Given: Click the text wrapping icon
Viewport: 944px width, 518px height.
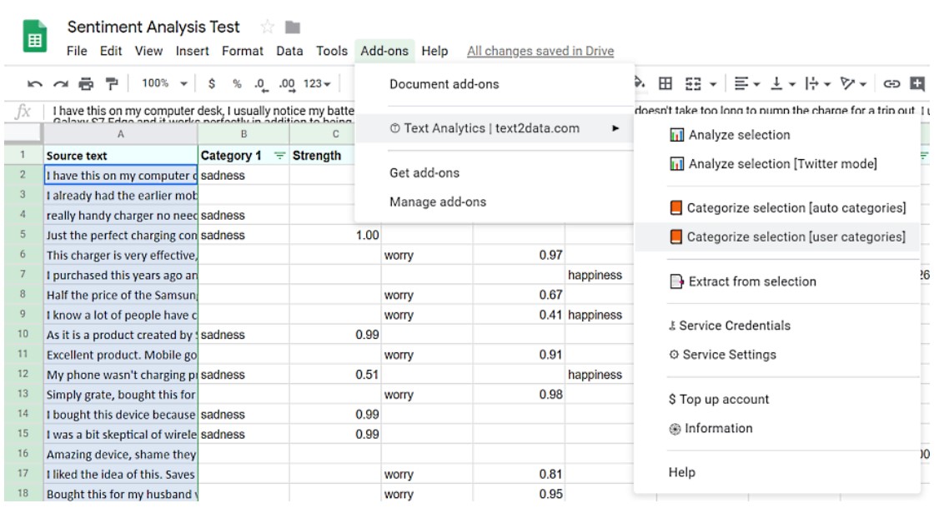Looking at the screenshot, I should tap(811, 83).
